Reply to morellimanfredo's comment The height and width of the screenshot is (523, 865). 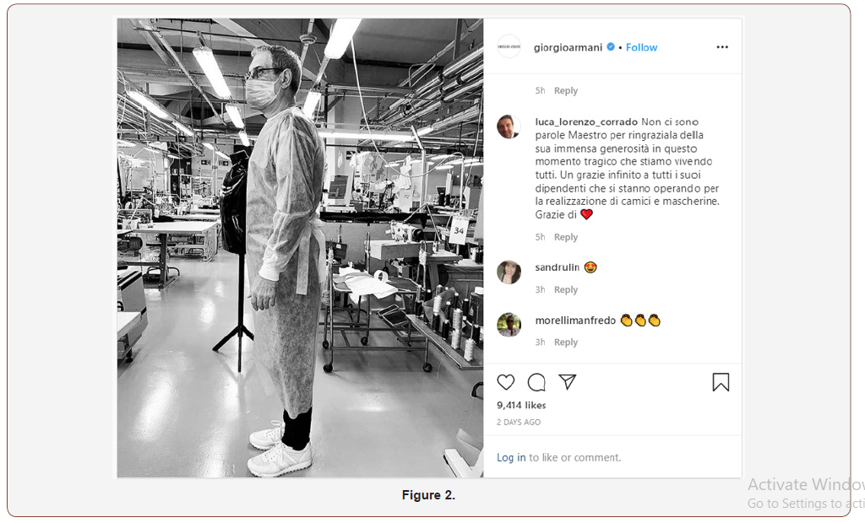point(565,342)
